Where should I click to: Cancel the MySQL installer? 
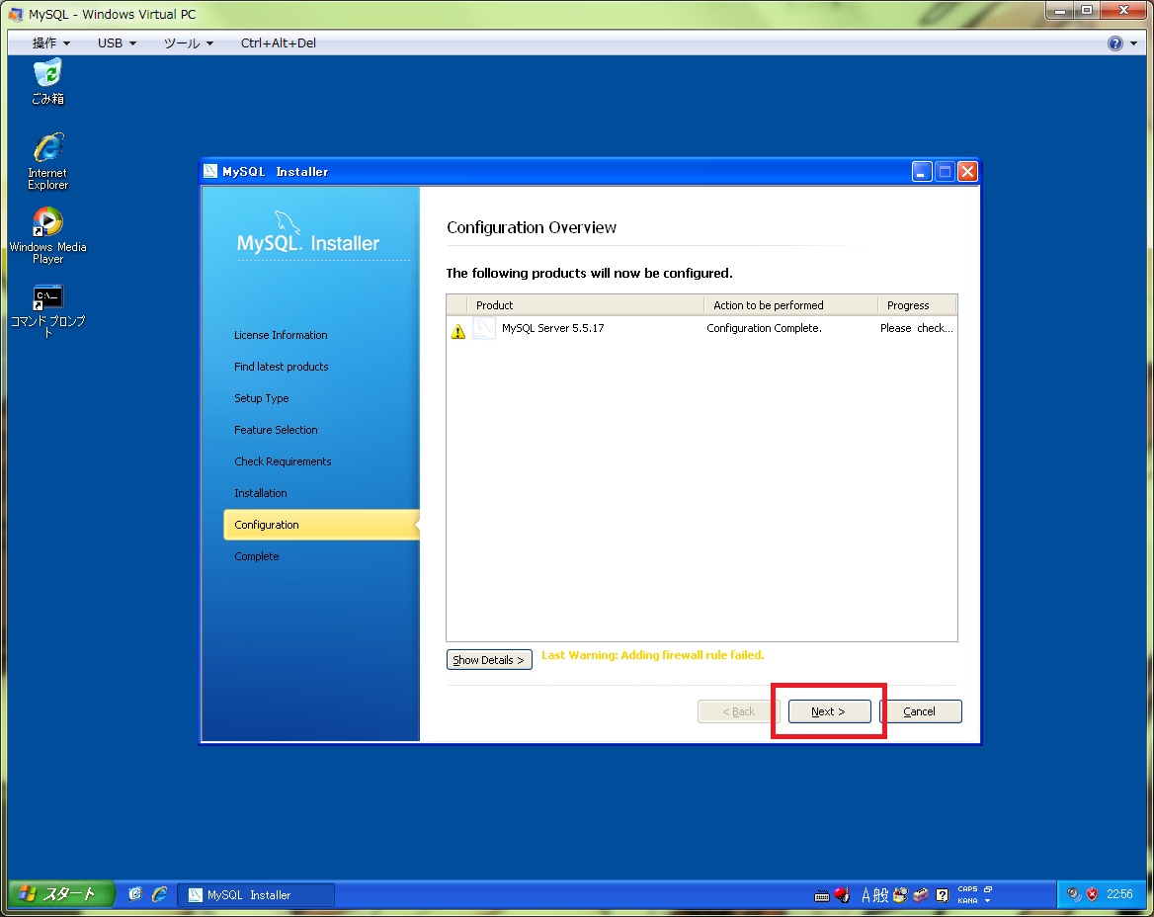920,711
